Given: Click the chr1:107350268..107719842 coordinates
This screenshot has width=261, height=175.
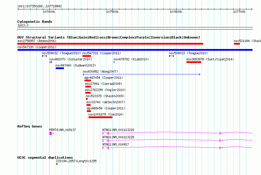Looking at the screenshot, I should click(x=40, y=6).
